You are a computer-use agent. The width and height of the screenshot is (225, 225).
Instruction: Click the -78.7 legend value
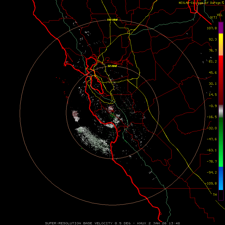click(212, 161)
